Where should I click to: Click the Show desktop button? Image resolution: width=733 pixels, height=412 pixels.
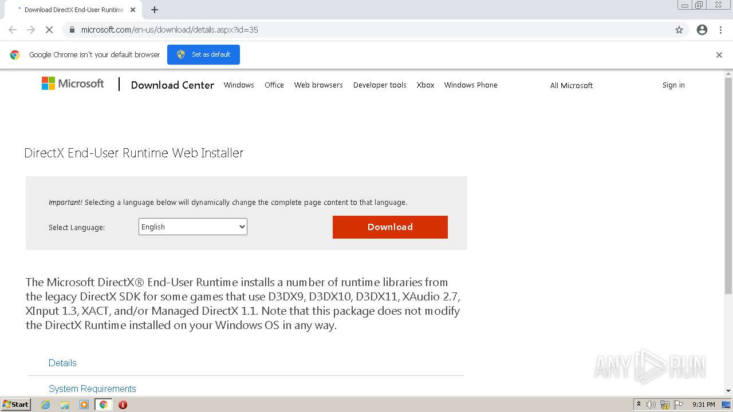coord(726,405)
